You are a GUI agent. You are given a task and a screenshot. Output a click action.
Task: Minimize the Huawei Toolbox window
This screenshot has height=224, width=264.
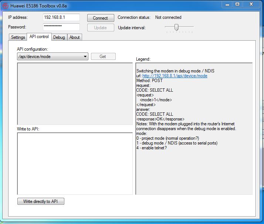point(227,4)
